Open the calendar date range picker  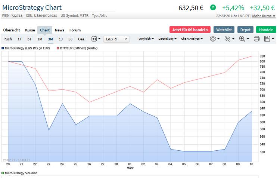point(94,39)
